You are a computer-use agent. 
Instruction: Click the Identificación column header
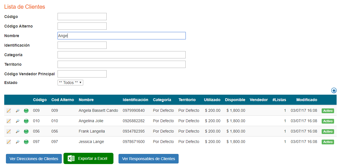coord(135,100)
